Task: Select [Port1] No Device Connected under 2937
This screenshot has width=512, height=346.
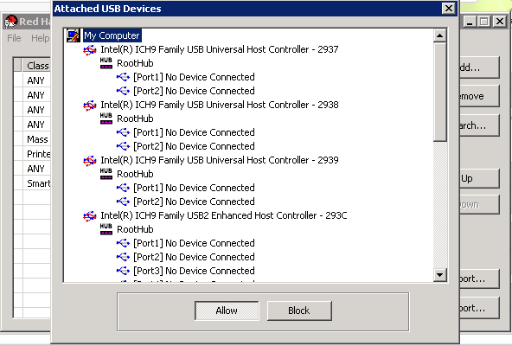Action: 194,77
